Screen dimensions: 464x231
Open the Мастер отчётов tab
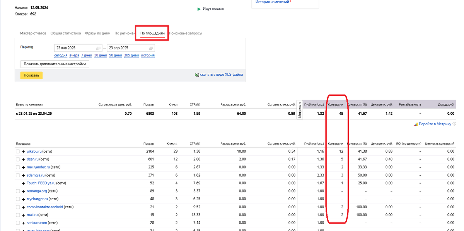pyautogui.click(x=33, y=33)
